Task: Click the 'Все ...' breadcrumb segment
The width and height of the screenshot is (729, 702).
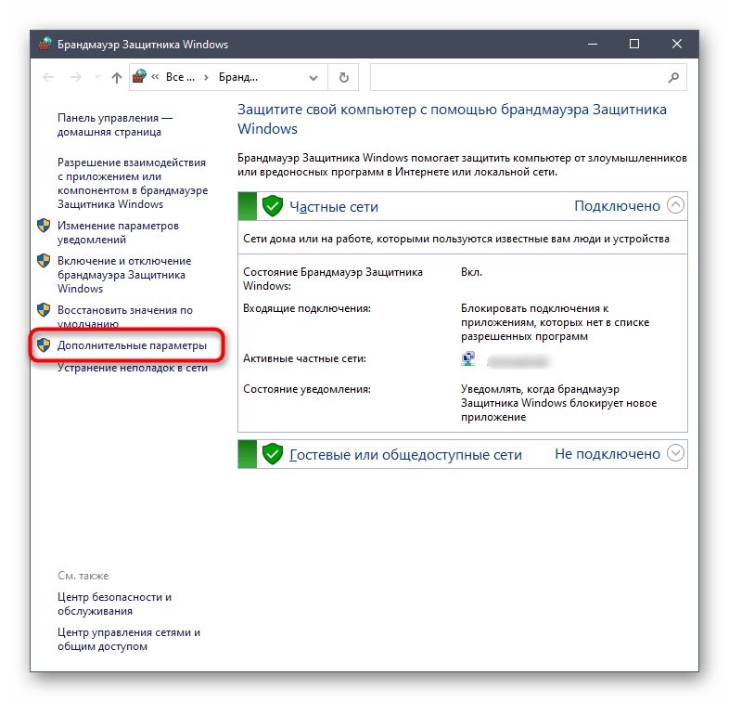Action: coord(180,77)
